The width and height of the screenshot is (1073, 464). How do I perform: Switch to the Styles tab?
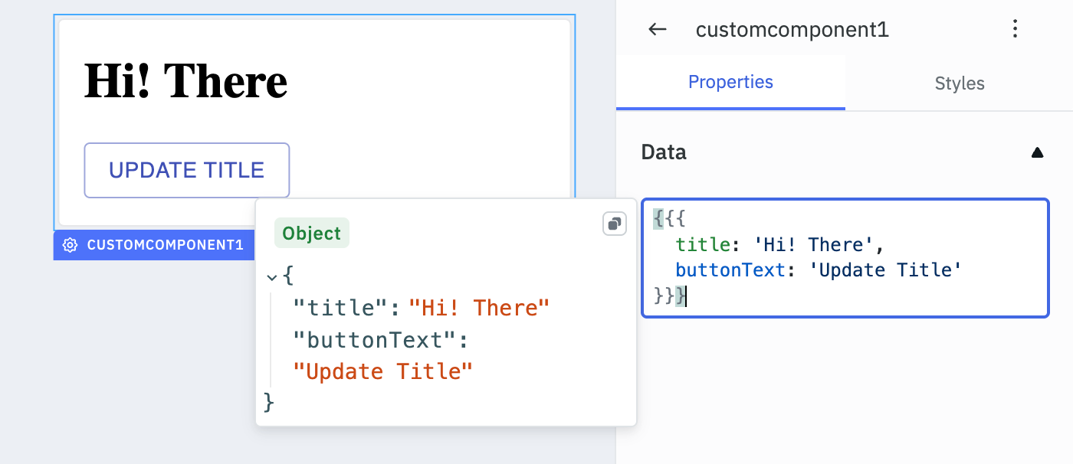pyautogui.click(x=960, y=83)
